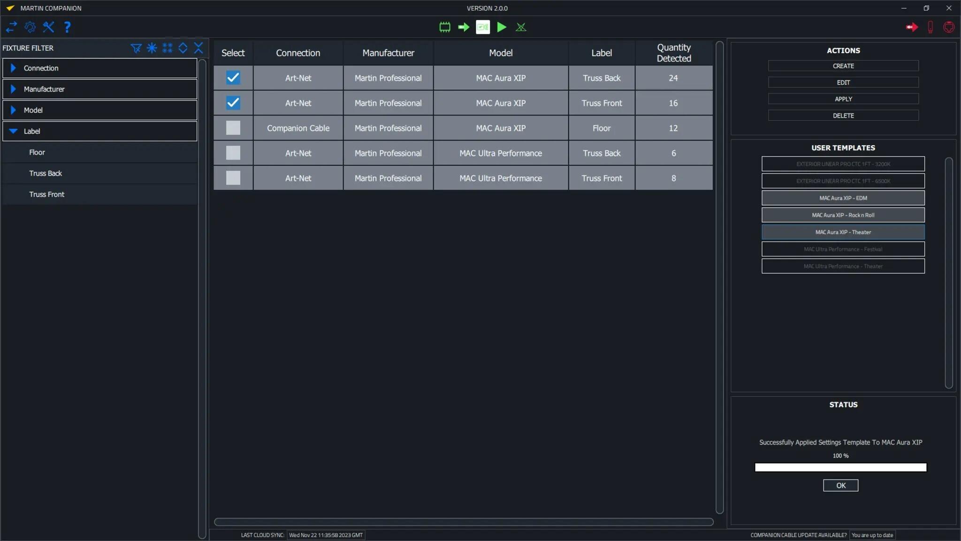Image resolution: width=961 pixels, height=541 pixels.
Task: Click the EDIT action button
Action: tap(843, 82)
